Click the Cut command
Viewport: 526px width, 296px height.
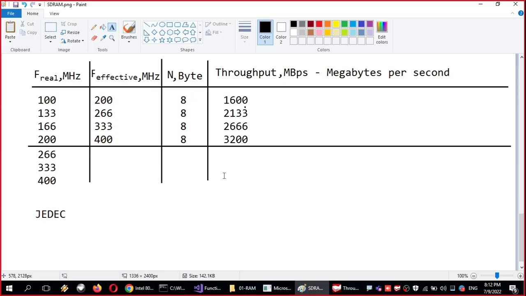tap(27, 24)
